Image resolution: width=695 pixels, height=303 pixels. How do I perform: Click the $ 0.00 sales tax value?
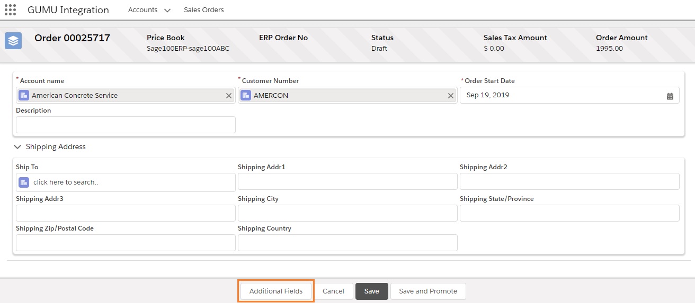click(494, 49)
